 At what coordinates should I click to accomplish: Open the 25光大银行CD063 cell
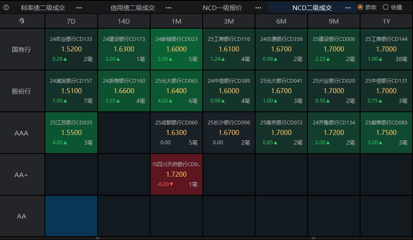(176, 91)
